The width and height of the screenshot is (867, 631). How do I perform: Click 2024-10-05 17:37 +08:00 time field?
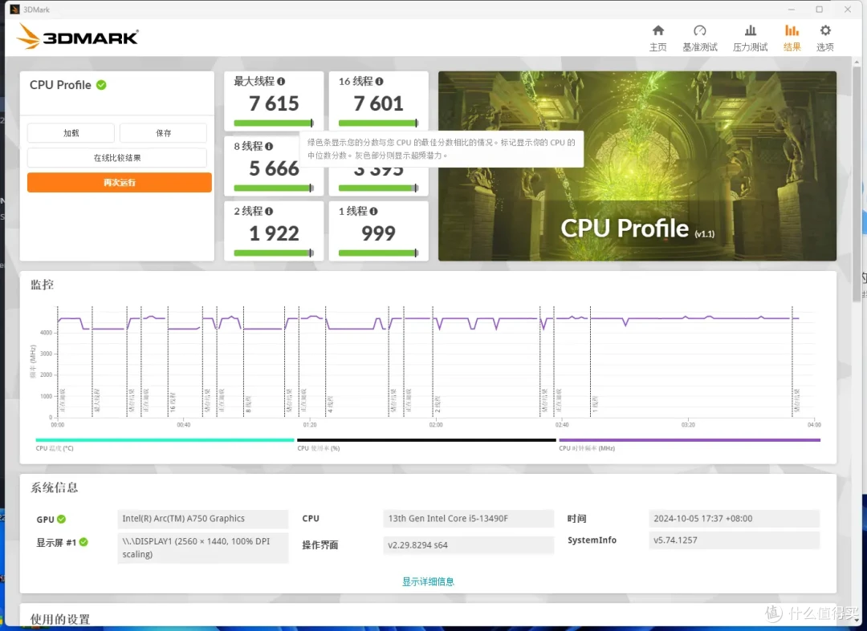[x=734, y=519]
